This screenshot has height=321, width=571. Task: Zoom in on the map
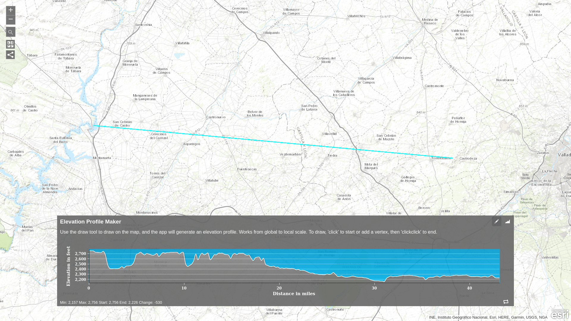[10, 10]
